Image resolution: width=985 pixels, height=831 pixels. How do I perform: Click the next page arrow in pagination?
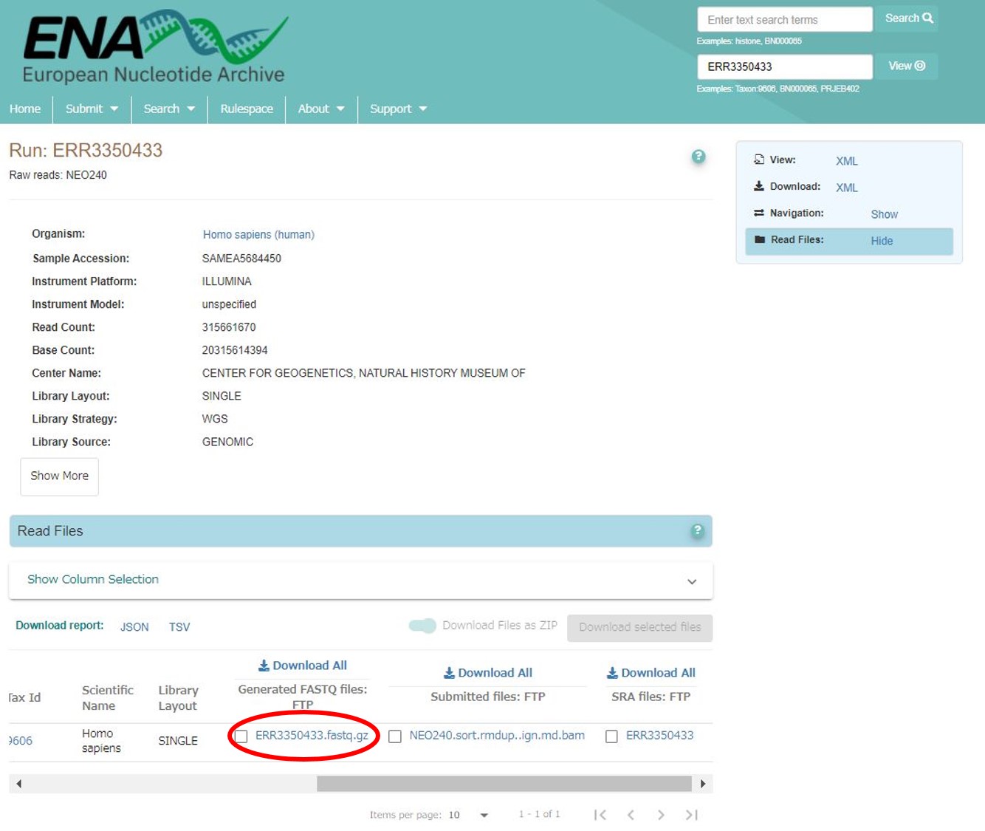[661, 815]
